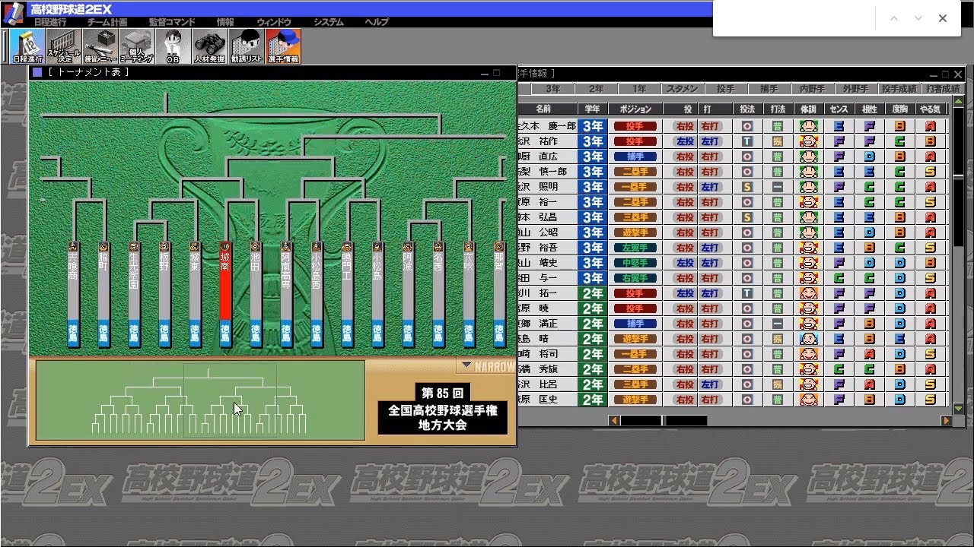Select the 脇町 team bar in bracket

pyautogui.click(x=103, y=295)
